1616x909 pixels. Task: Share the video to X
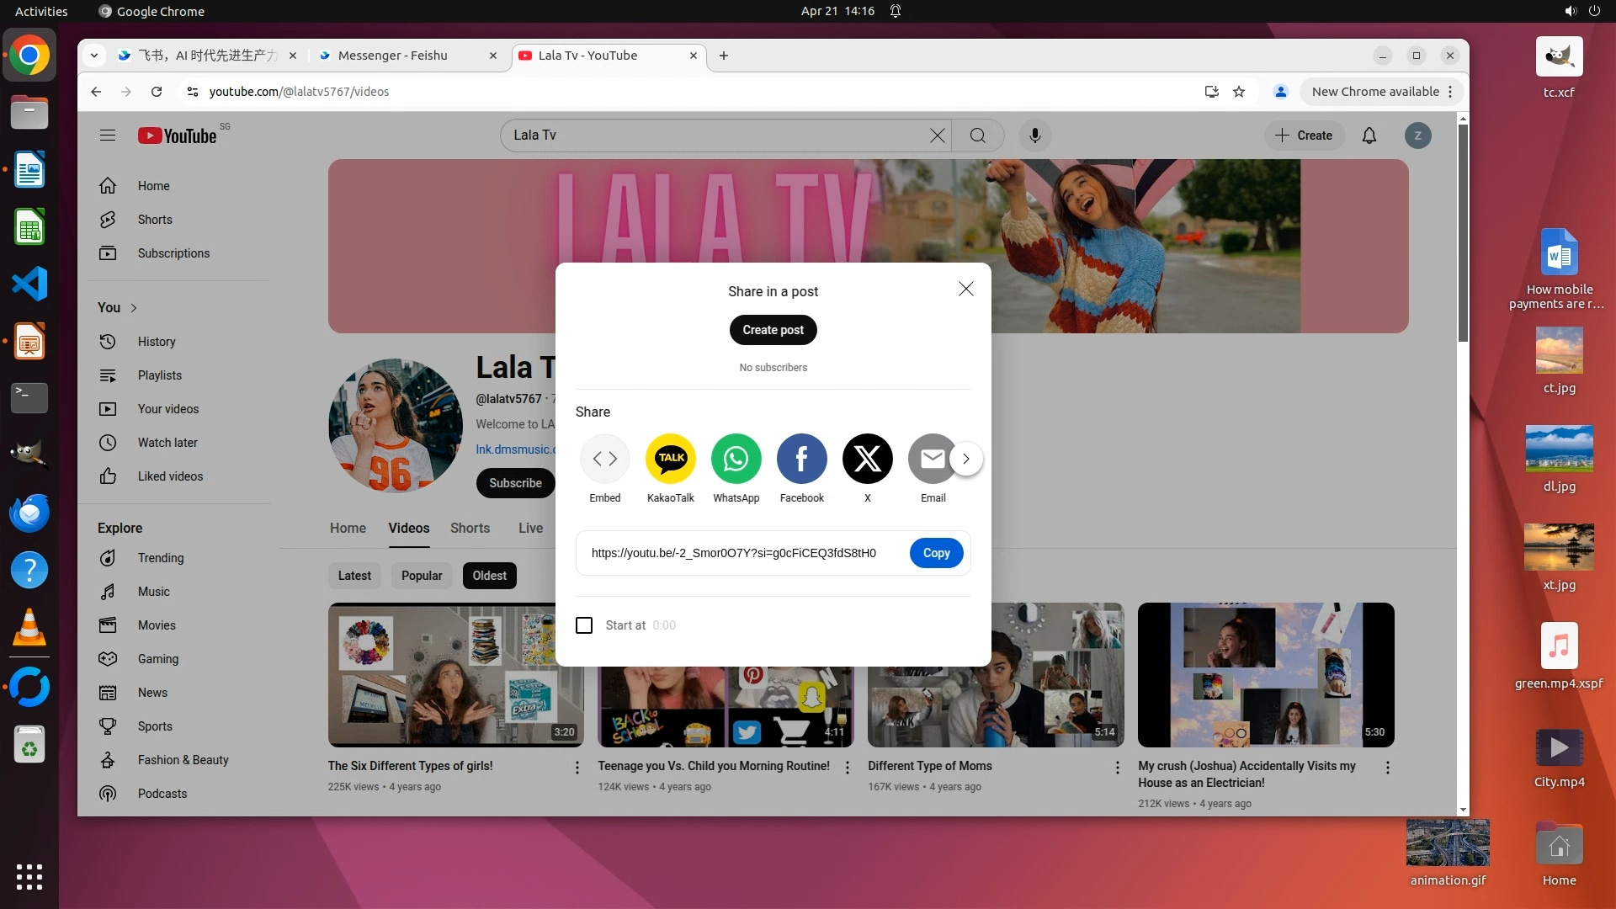867,459
